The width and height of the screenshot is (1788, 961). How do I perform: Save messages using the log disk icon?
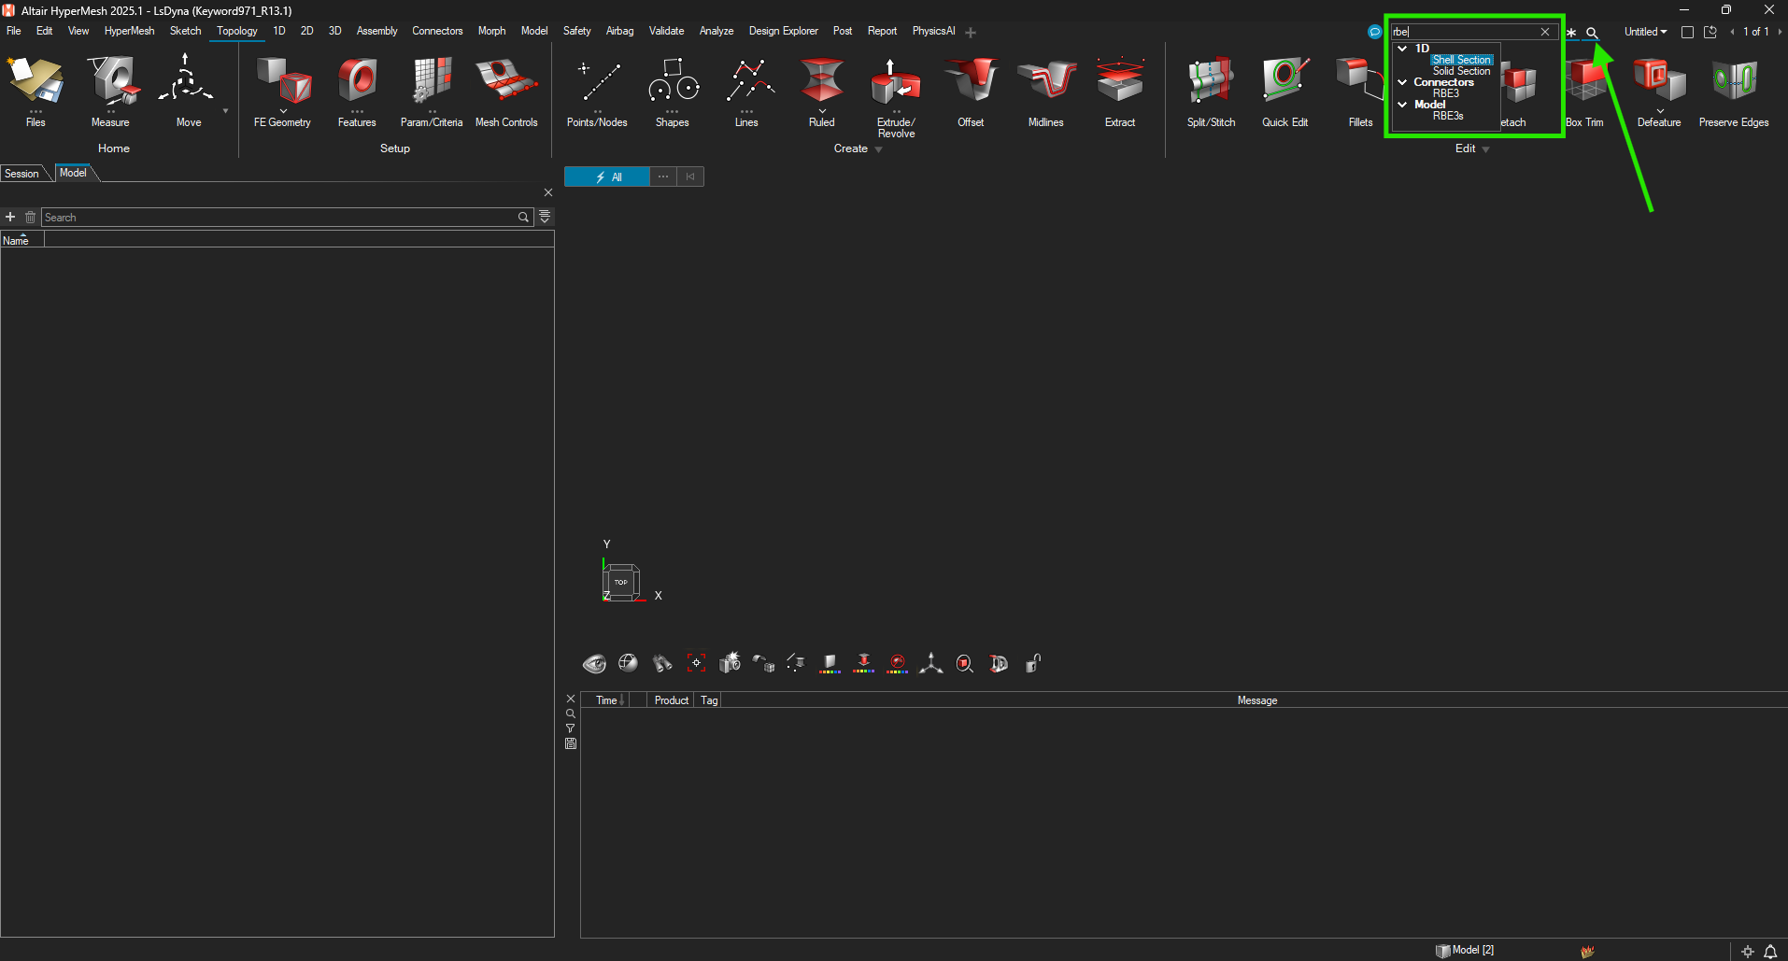click(571, 743)
